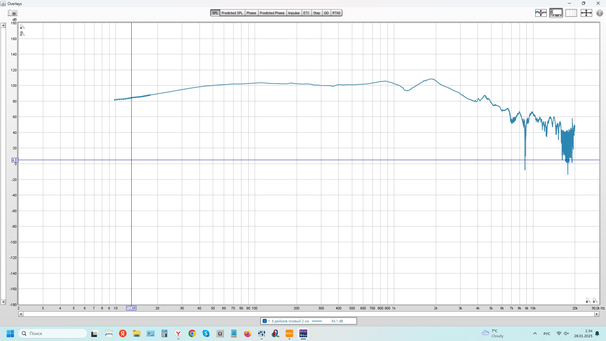Screen dimensions: 606x341
Task: Open the Calculator taskbar icon
Action: pyautogui.click(x=164, y=333)
